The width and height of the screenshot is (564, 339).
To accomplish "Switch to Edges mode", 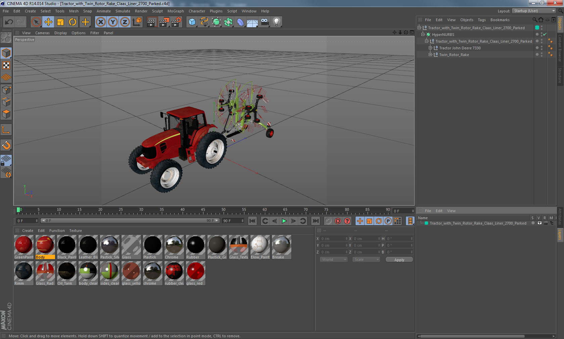I will (x=6, y=102).
